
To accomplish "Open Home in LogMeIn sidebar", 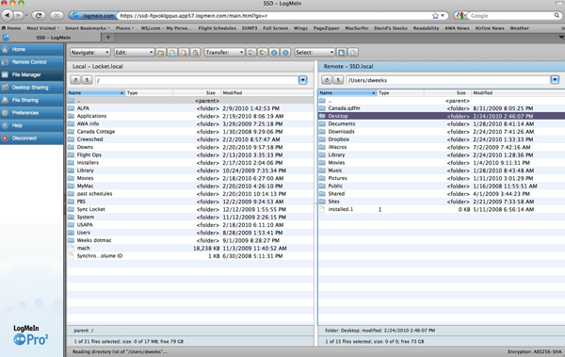I will pos(32,49).
